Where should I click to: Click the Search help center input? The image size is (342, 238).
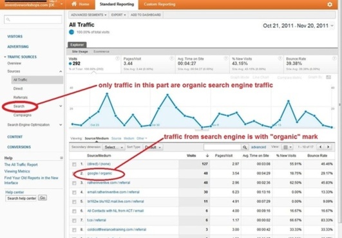tap(21, 198)
